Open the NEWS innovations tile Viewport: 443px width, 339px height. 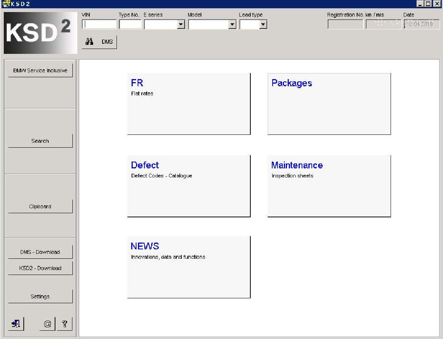(x=189, y=267)
